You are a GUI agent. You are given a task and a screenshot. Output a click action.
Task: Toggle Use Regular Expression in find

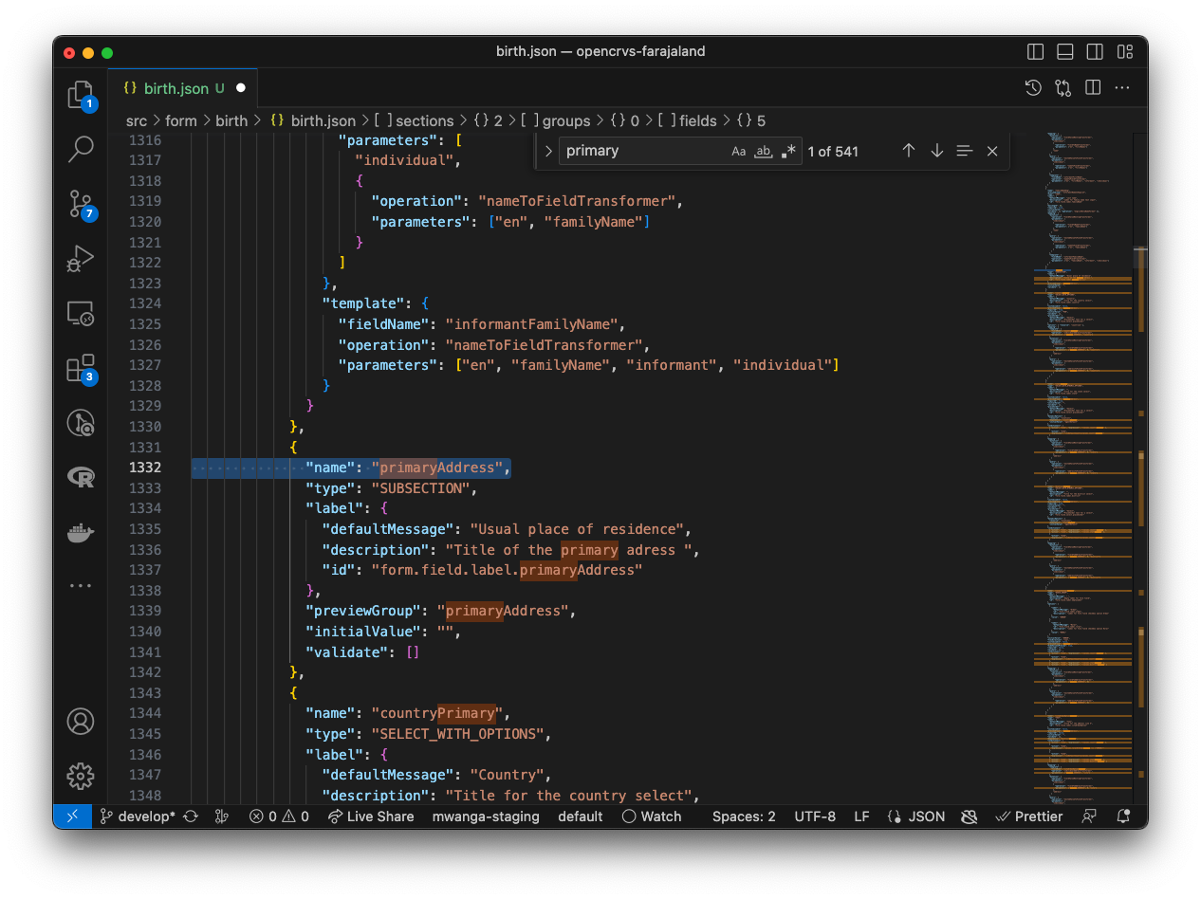tap(788, 151)
